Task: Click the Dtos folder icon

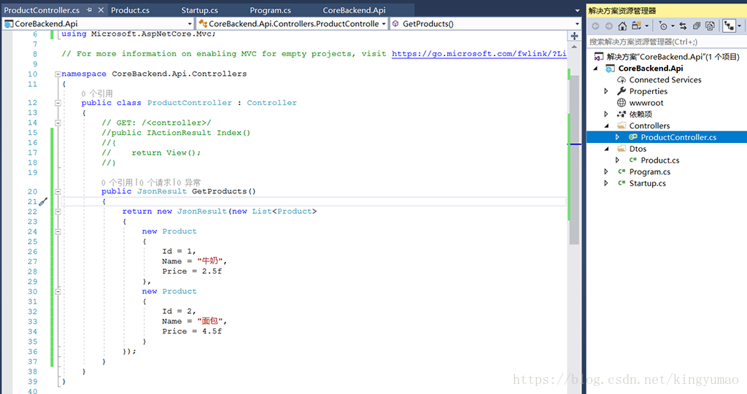Action: click(622, 149)
